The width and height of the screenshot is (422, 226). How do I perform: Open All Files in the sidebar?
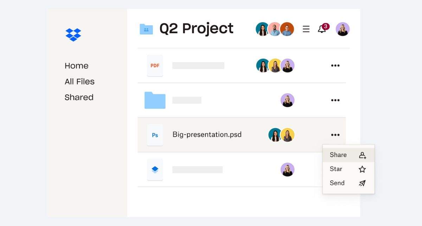click(x=79, y=82)
